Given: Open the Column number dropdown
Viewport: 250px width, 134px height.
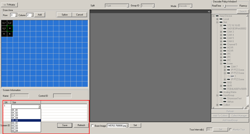Looking at the screenshot, I should 32,15.
